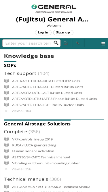Screen dimensions: 108x192
Task: Open the Complete category heading
Action: coord(16,132)
